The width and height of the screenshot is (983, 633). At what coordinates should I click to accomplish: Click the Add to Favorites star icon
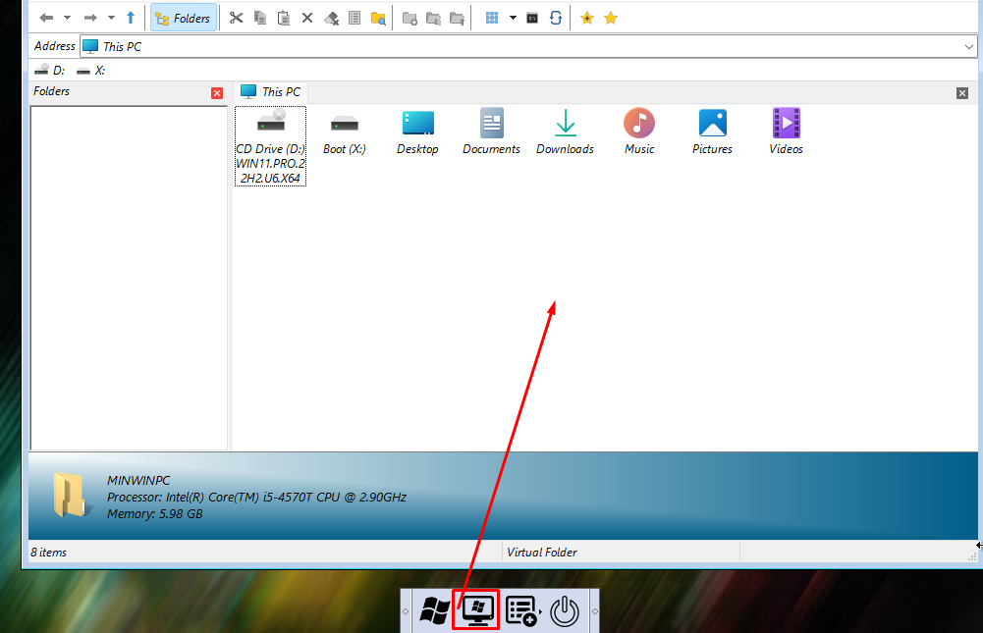(x=587, y=19)
